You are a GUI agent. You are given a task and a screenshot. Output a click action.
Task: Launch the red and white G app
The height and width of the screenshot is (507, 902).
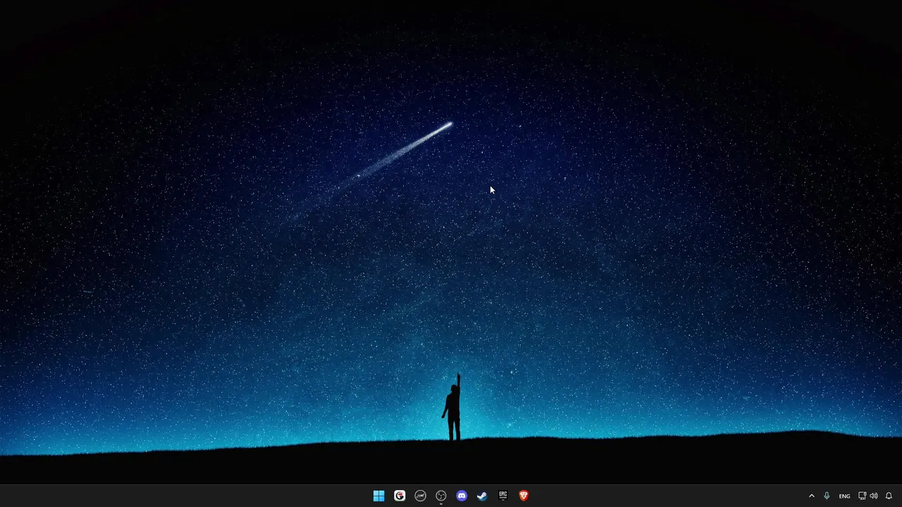tap(400, 496)
